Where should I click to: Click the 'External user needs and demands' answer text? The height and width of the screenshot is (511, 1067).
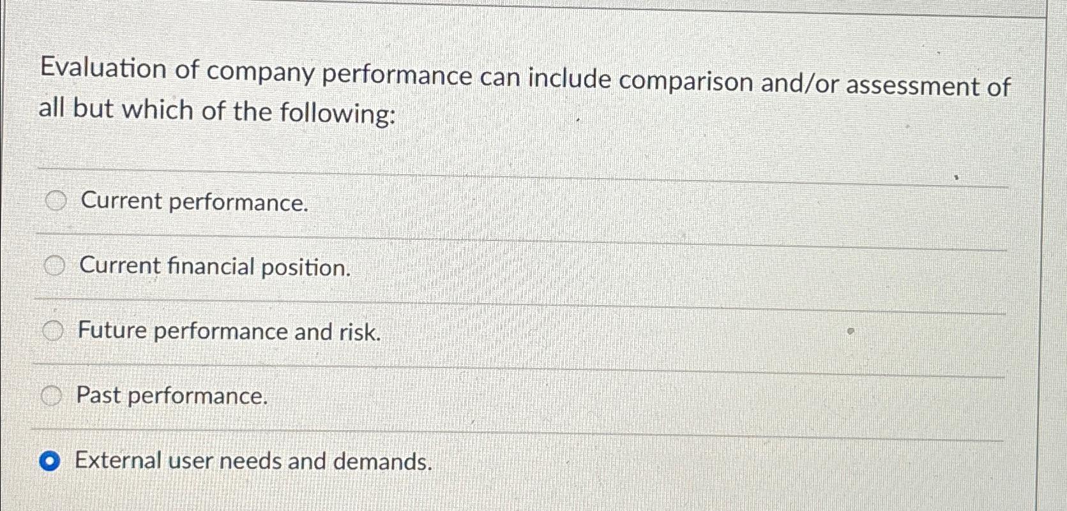[x=254, y=461]
